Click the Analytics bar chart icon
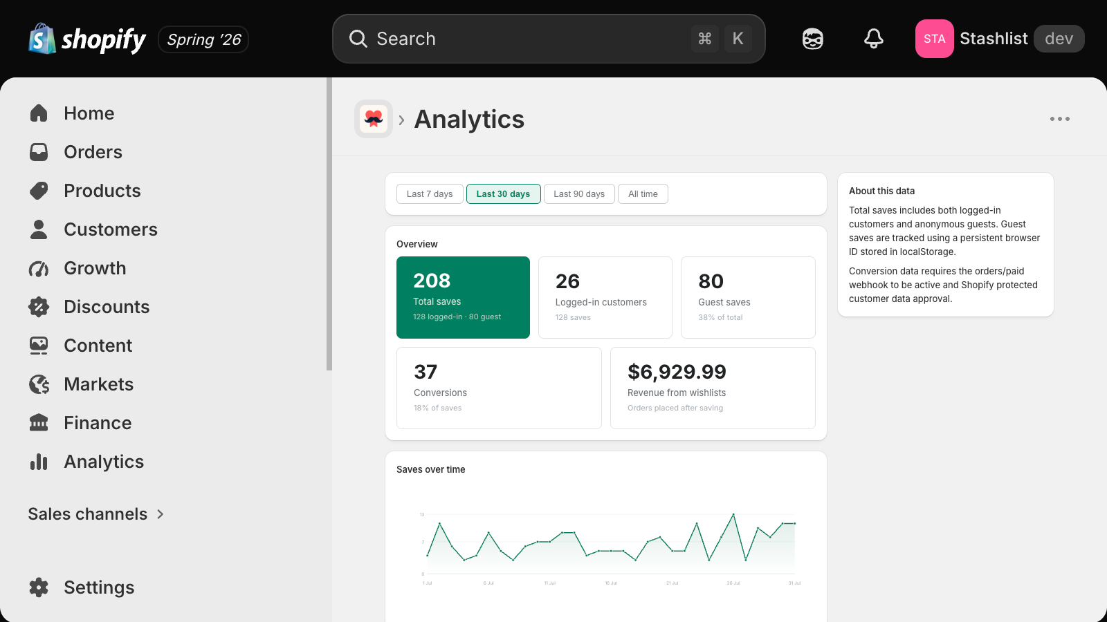This screenshot has height=622, width=1107. [x=39, y=462]
